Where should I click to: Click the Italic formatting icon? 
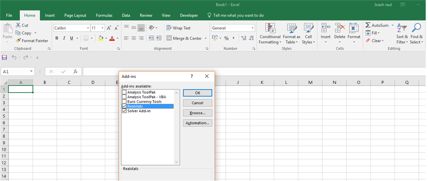click(64, 38)
